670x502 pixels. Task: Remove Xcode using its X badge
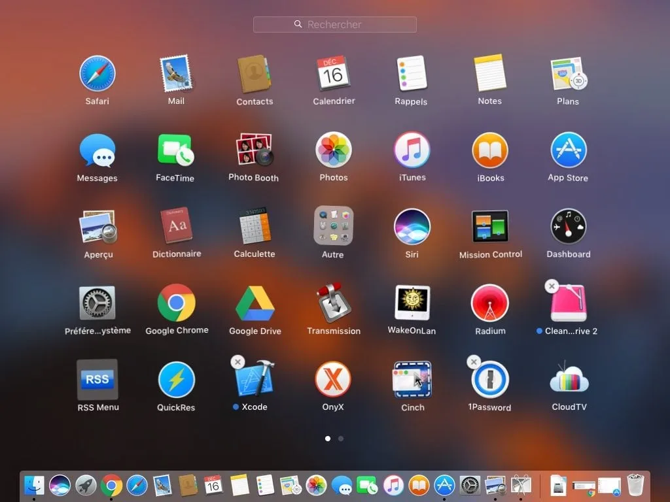[x=238, y=362]
